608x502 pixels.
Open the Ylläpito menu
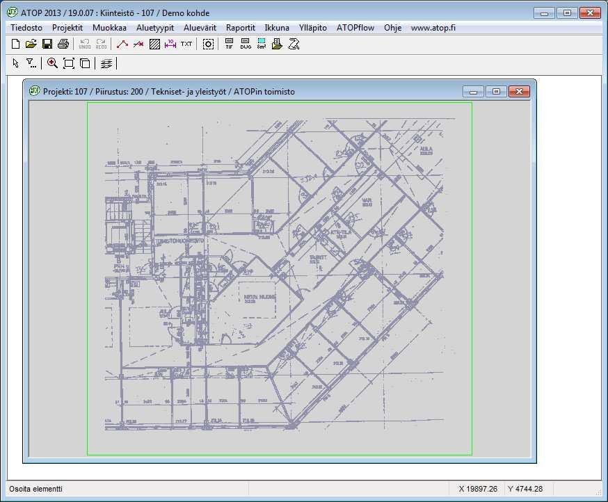[x=313, y=28]
